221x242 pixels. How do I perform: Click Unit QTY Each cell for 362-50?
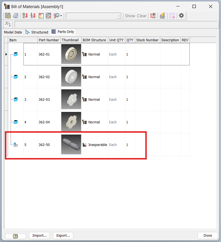tap(117, 145)
